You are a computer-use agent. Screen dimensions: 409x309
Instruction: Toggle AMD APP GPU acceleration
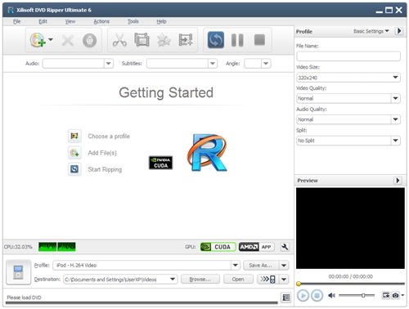click(256, 247)
